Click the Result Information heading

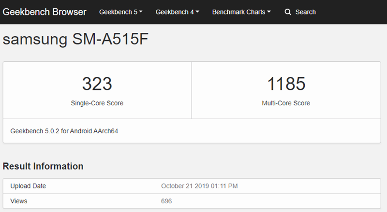(43, 166)
